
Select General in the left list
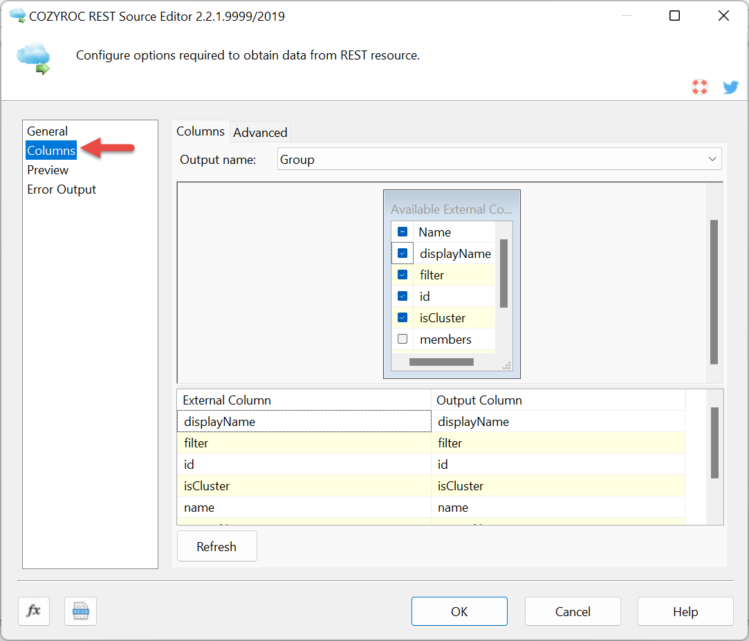(47, 131)
